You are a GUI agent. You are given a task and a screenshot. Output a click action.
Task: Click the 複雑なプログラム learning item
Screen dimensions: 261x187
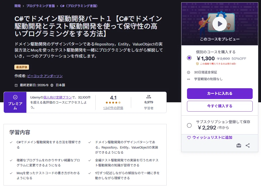coord(48,163)
